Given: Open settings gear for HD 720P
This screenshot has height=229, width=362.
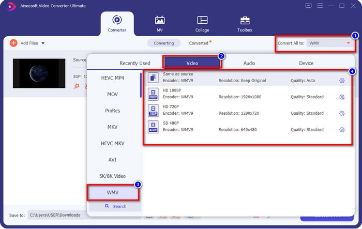Looking at the screenshot, I should pyautogui.click(x=342, y=113).
